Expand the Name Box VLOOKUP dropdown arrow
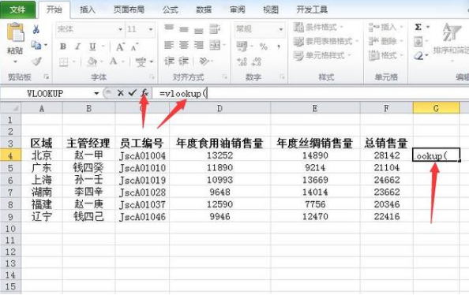The width and height of the screenshot is (469, 295). coord(96,94)
